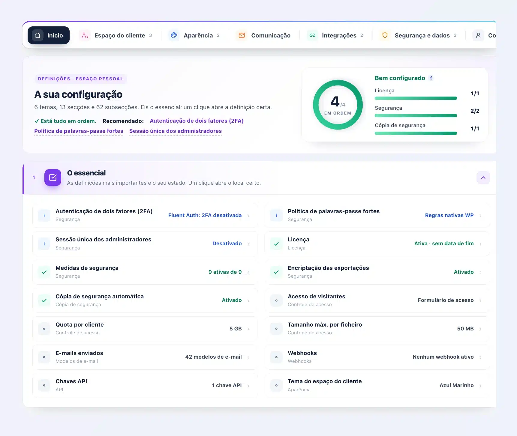Image resolution: width=517 pixels, height=436 pixels.
Task: Open chevron on Cópia de segurança automática row
Action: tap(248, 301)
